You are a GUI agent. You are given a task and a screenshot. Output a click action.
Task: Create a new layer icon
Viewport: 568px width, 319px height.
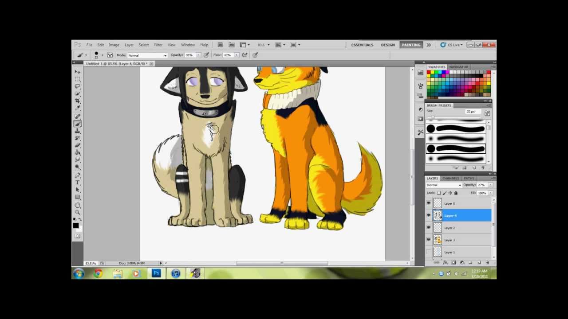479,262
